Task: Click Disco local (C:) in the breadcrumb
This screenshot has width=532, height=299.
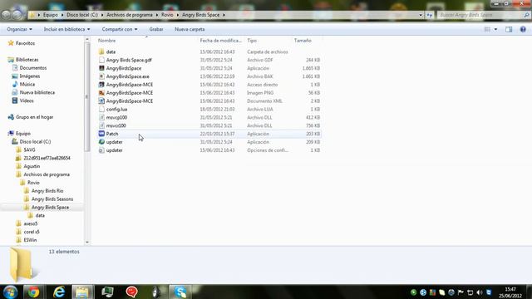Action: (82, 15)
